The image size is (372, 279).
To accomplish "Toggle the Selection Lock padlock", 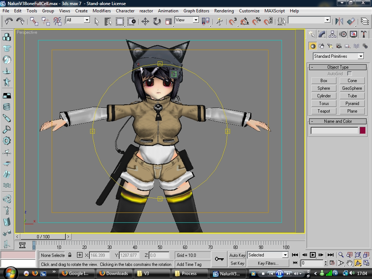I will coord(70,255).
